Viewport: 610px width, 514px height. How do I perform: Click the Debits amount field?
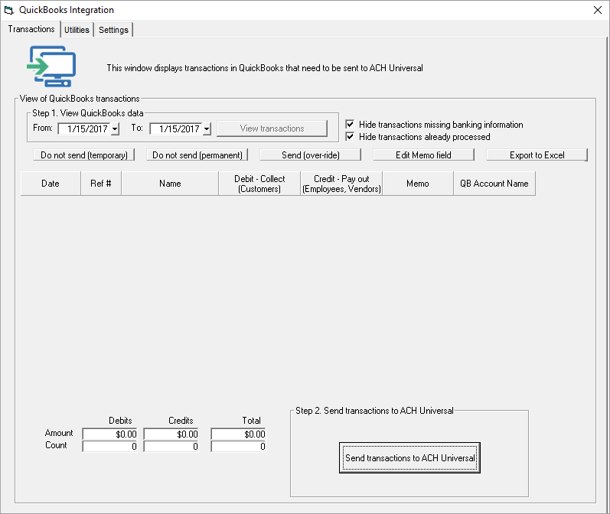(x=109, y=434)
